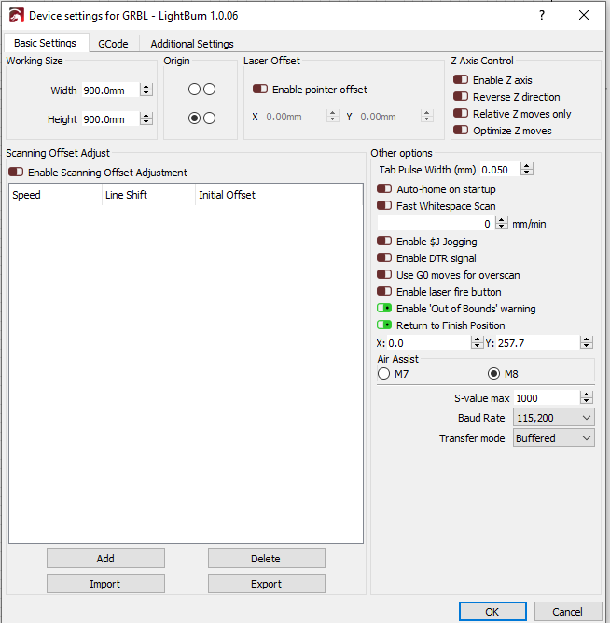The height and width of the screenshot is (623, 610).
Task: Open the Baud Rate dropdown
Action: [553, 419]
